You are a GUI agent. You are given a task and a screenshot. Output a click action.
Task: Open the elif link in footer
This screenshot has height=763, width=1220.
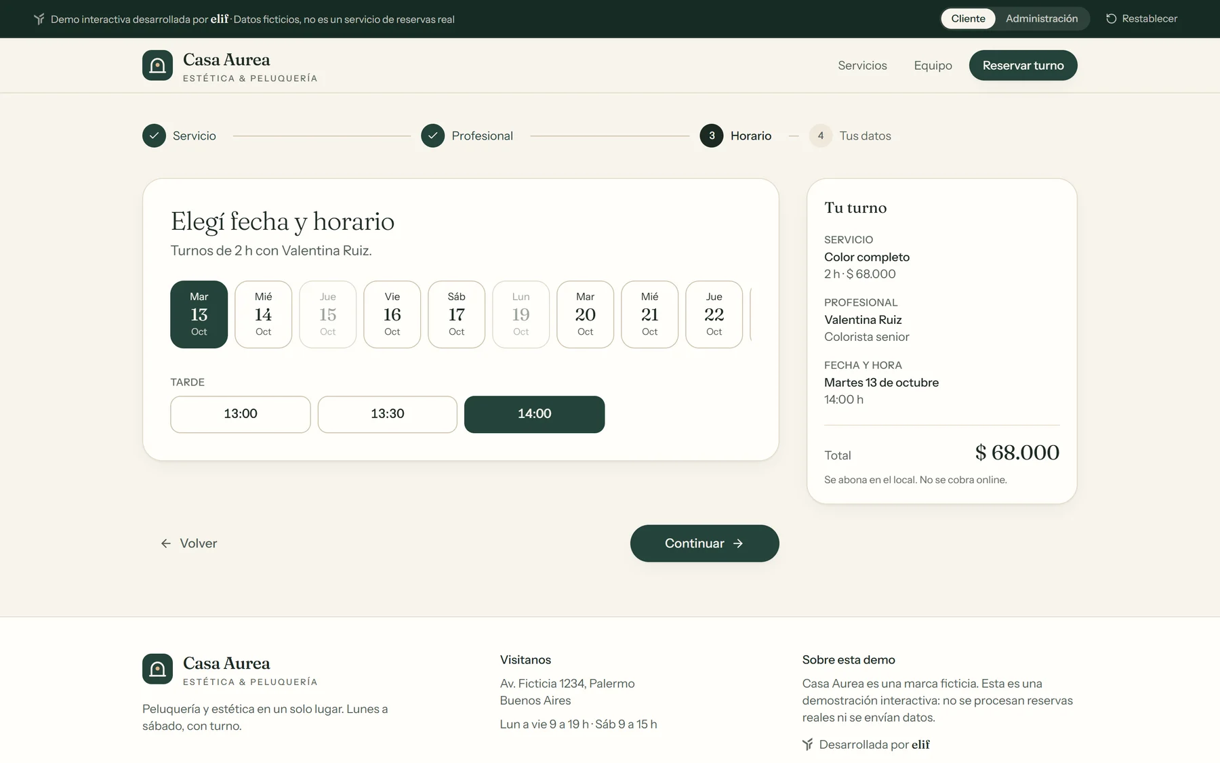920,744
